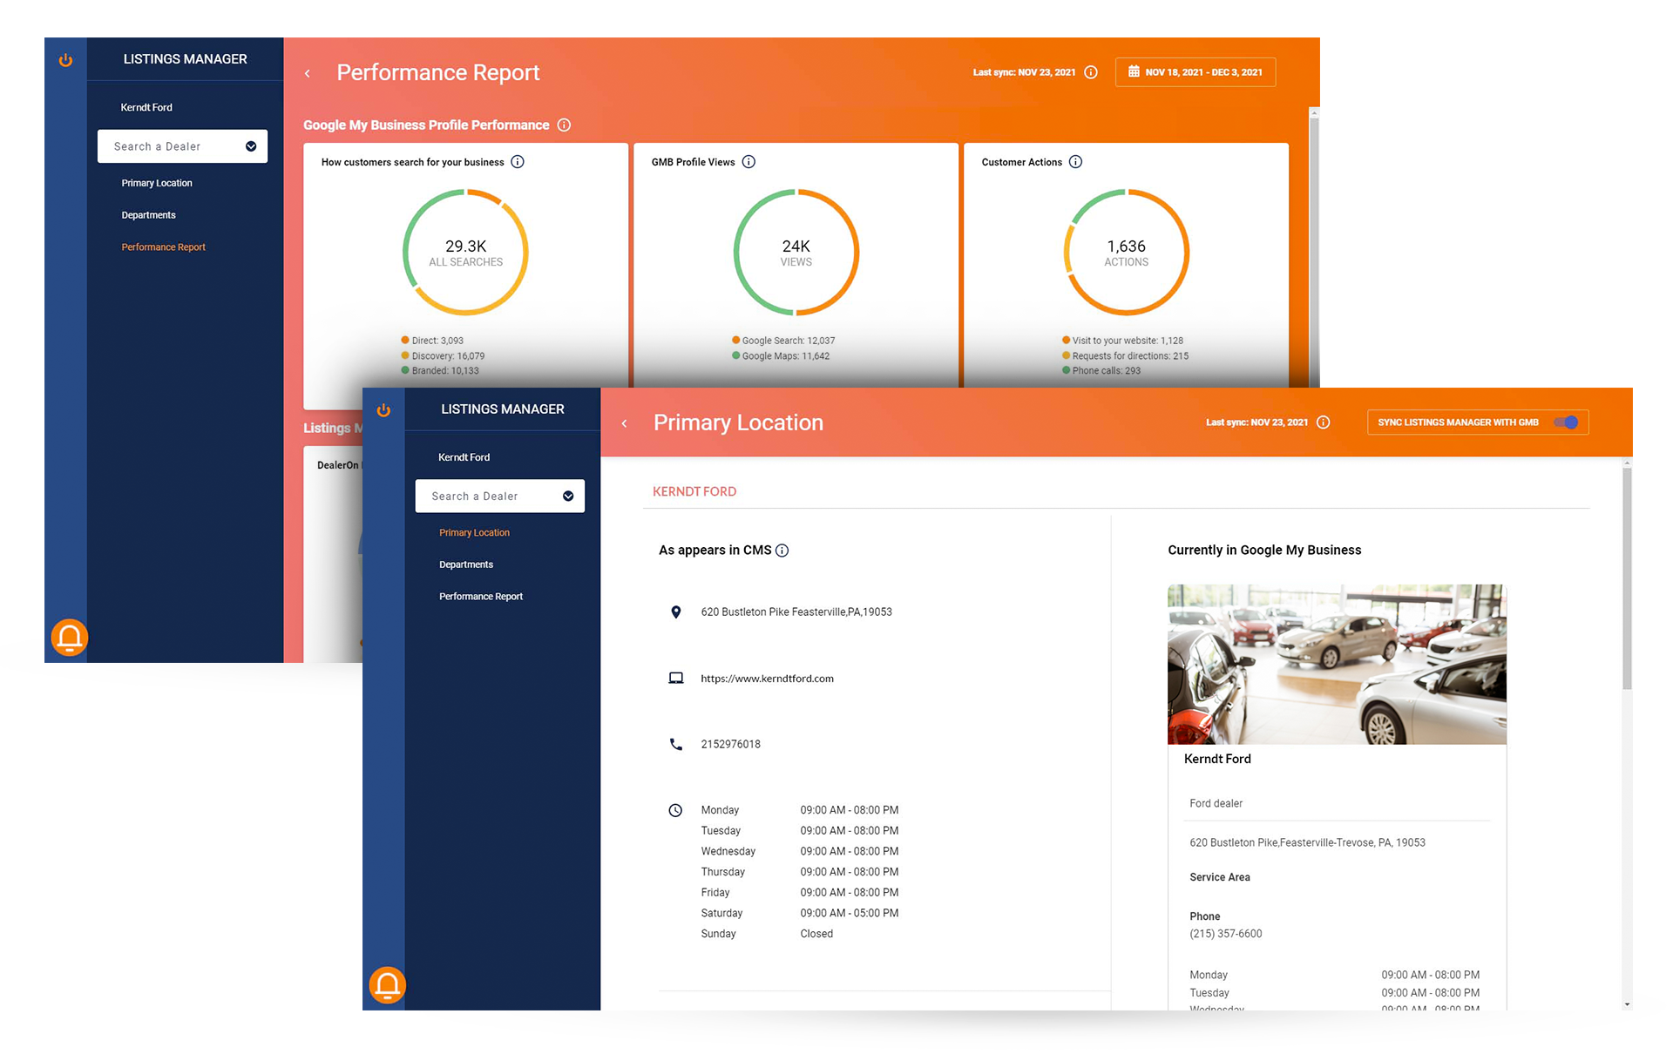Image resolution: width=1673 pixels, height=1061 pixels.
Task: Go back from Primary Location page
Action: [625, 423]
